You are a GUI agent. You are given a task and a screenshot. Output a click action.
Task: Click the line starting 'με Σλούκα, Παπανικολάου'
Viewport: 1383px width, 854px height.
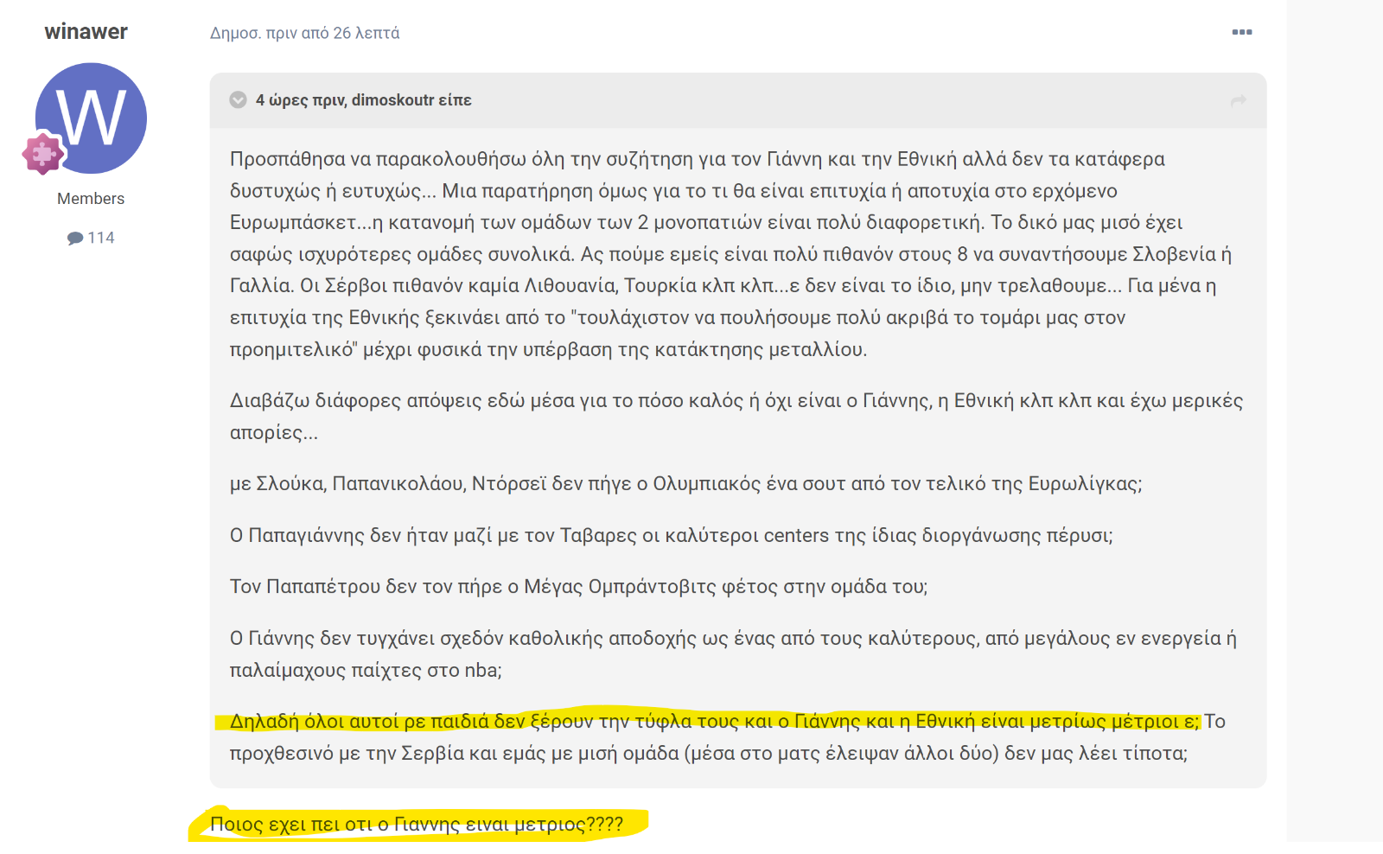(686, 483)
